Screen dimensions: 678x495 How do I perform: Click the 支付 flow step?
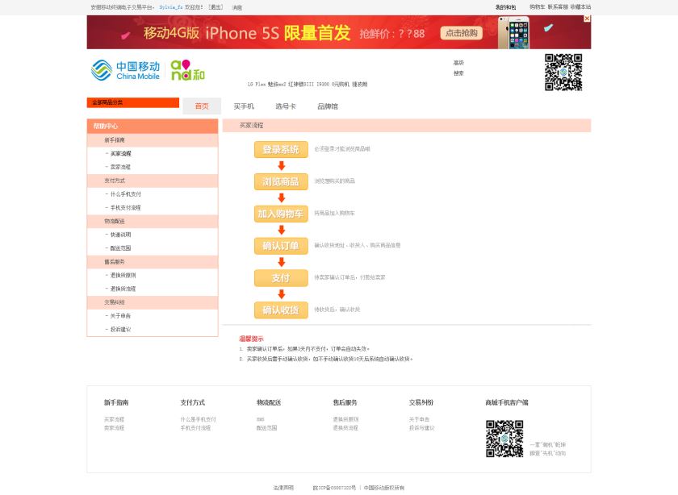(281, 278)
